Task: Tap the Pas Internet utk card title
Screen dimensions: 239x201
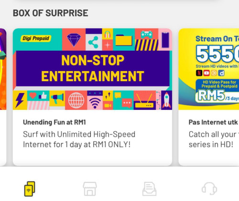Action: tap(214, 122)
